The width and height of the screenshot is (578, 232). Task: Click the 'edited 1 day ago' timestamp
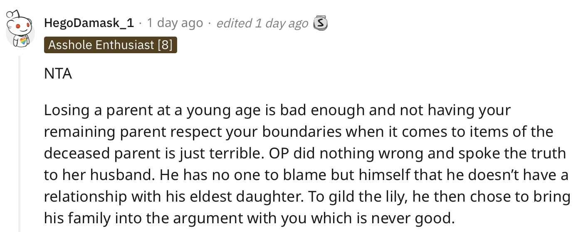(x=262, y=23)
